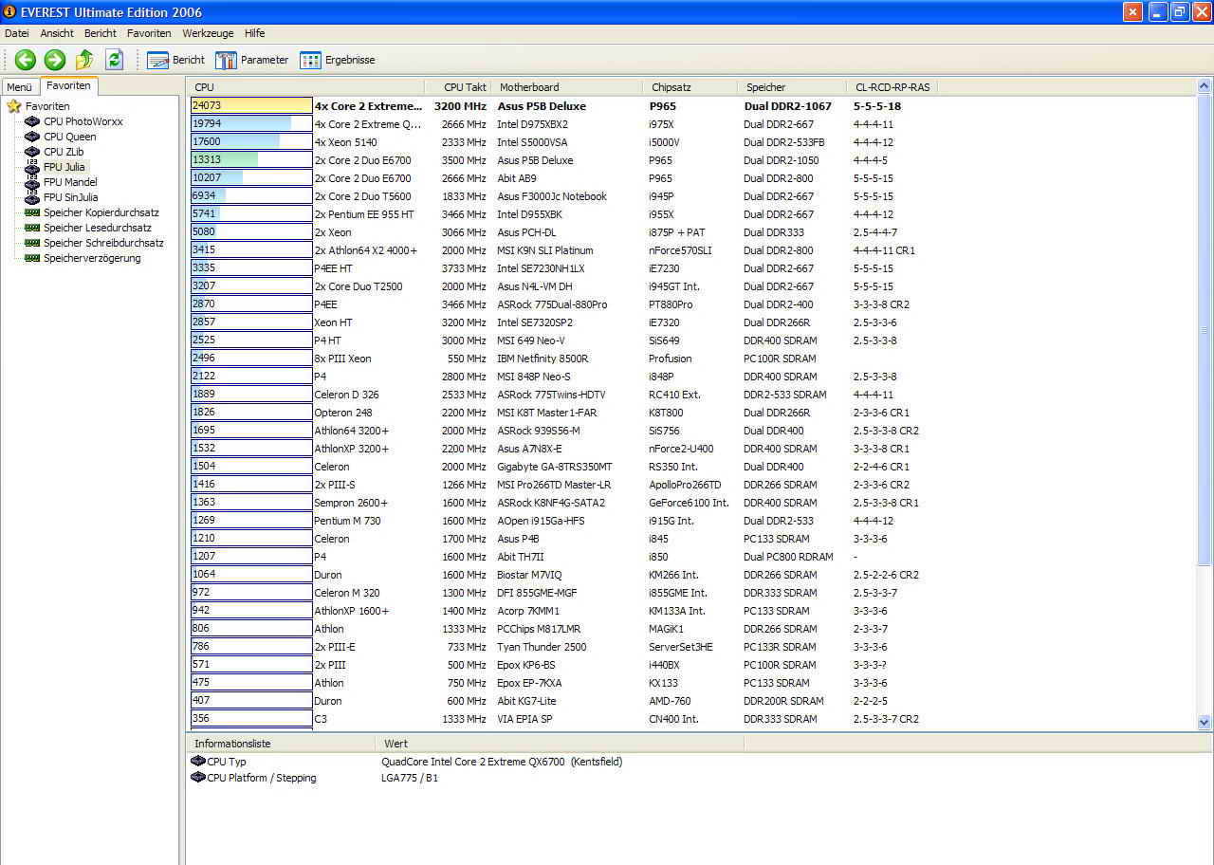This screenshot has width=1214, height=865.
Task: Click the 13313 green score bar
Action: coord(251,160)
